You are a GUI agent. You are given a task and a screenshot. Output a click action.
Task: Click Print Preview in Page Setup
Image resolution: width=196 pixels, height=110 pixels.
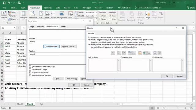coord(72,79)
